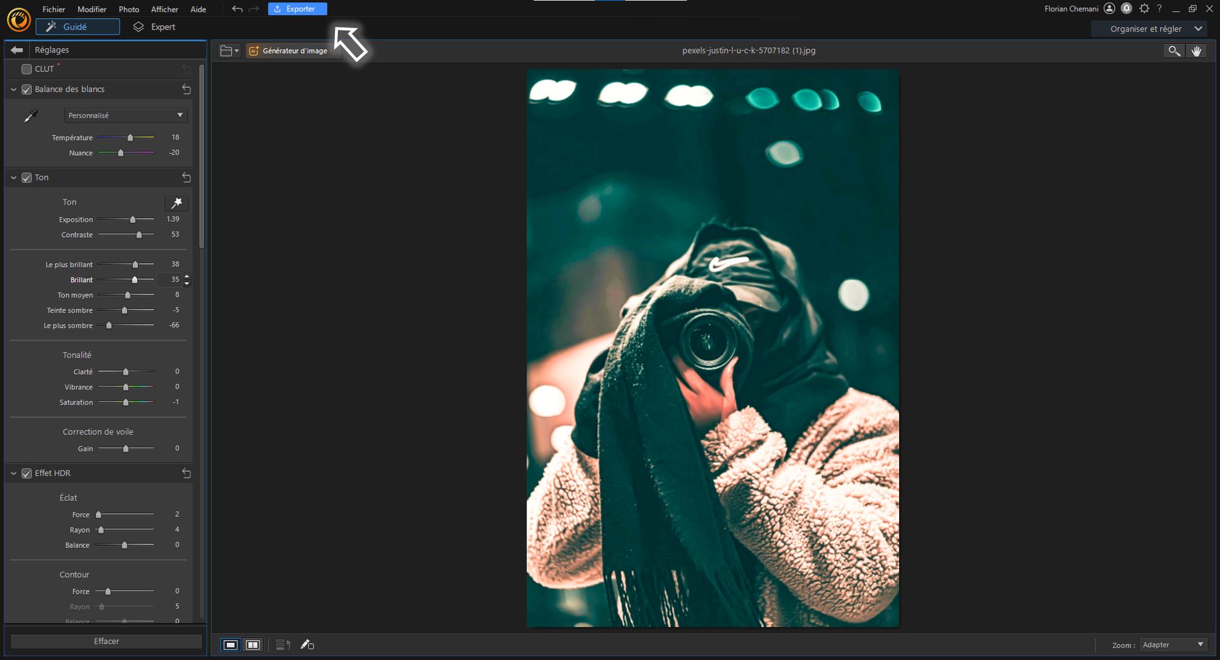Click the Nuance value -20
1220x660 pixels.
174,153
